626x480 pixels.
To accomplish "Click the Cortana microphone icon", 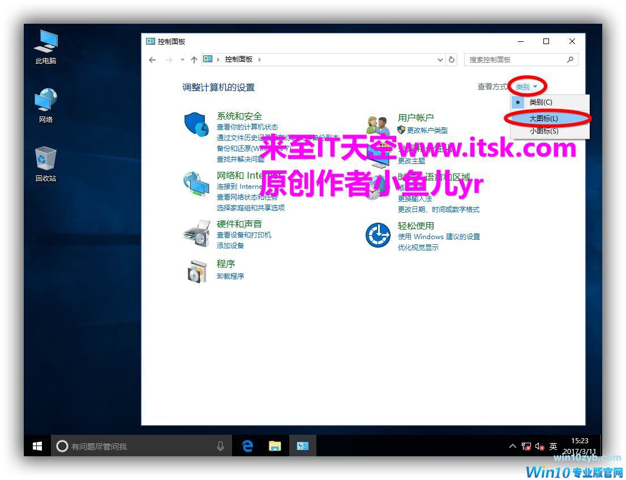I will point(220,446).
